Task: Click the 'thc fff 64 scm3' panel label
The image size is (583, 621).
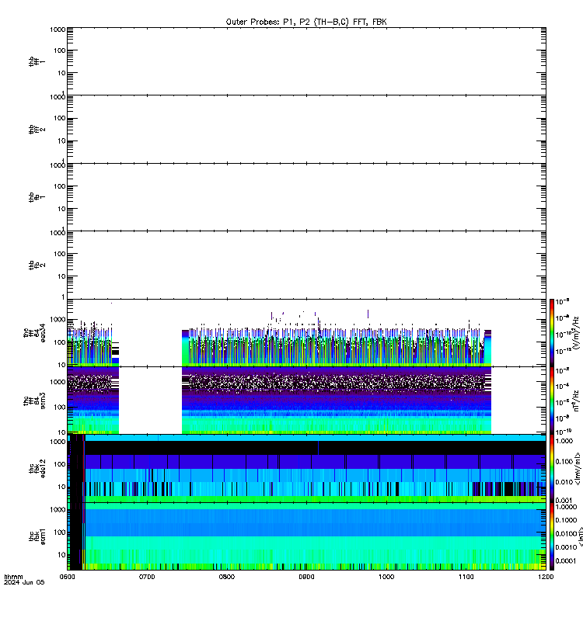Action: point(34,401)
